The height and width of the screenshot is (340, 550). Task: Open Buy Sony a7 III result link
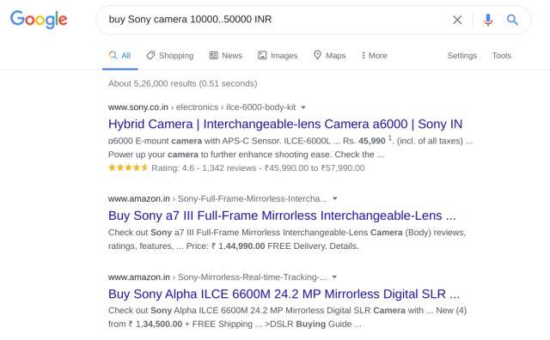pyautogui.click(x=282, y=216)
